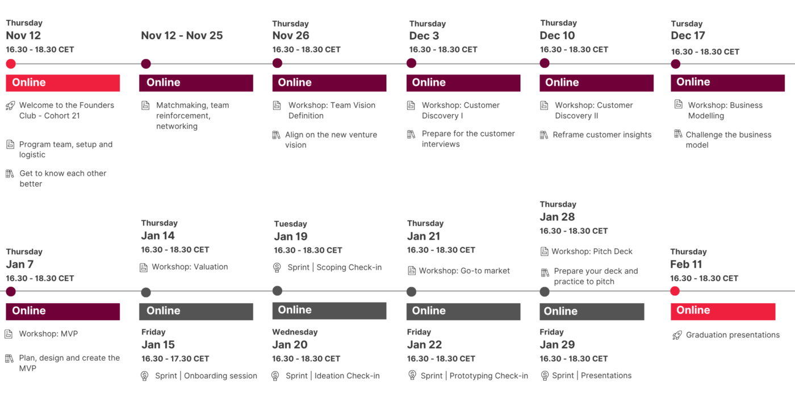
Task: Select the gray timeline dot for Jan 28
Action: [x=545, y=292]
